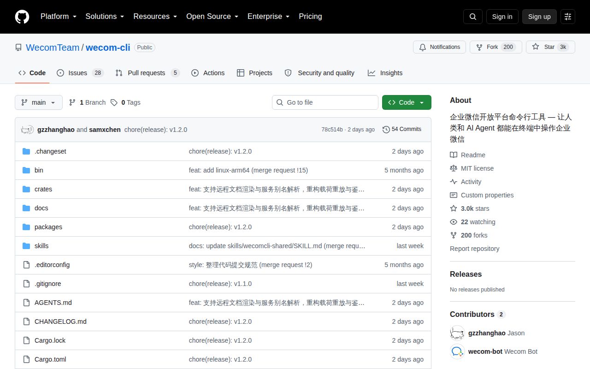Fork the repository via Fork button

[x=496, y=47]
